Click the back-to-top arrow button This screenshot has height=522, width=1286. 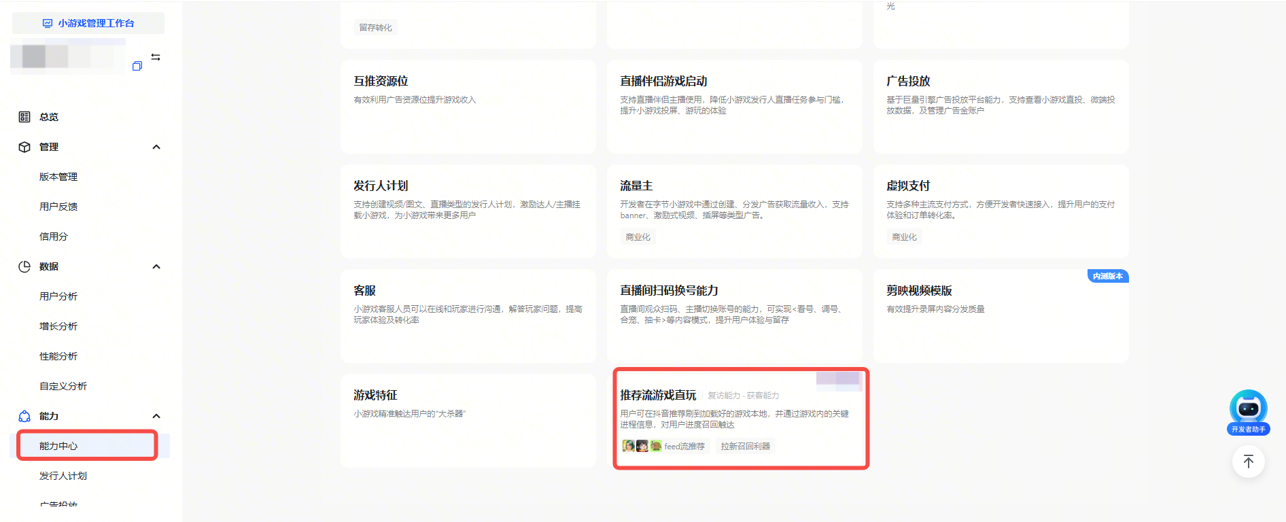point(1248,462)
